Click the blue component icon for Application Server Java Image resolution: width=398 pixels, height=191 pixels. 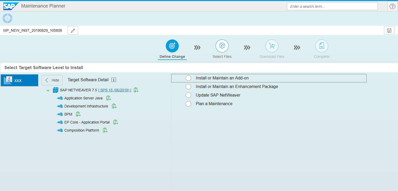pyautogui.click(x=60, y=98)
